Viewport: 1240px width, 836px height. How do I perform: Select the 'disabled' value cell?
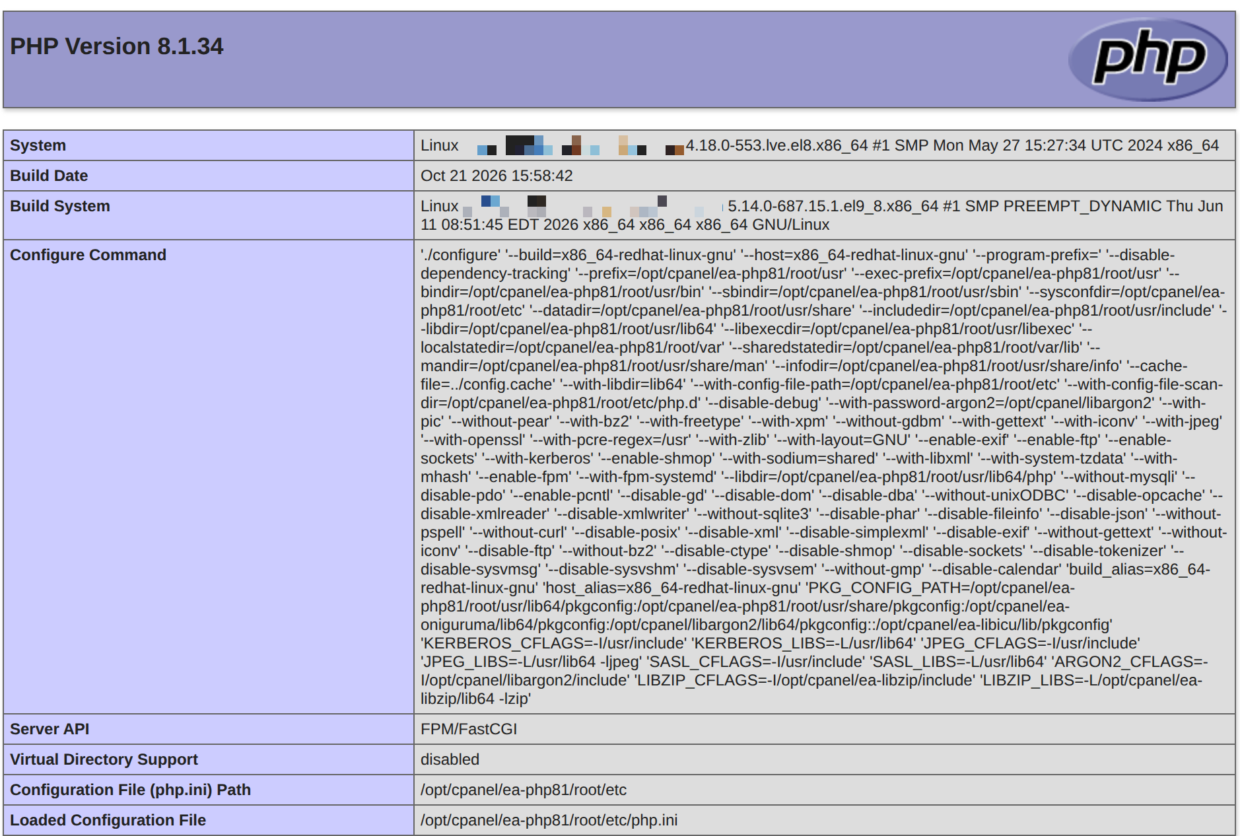tap(824, 759)
